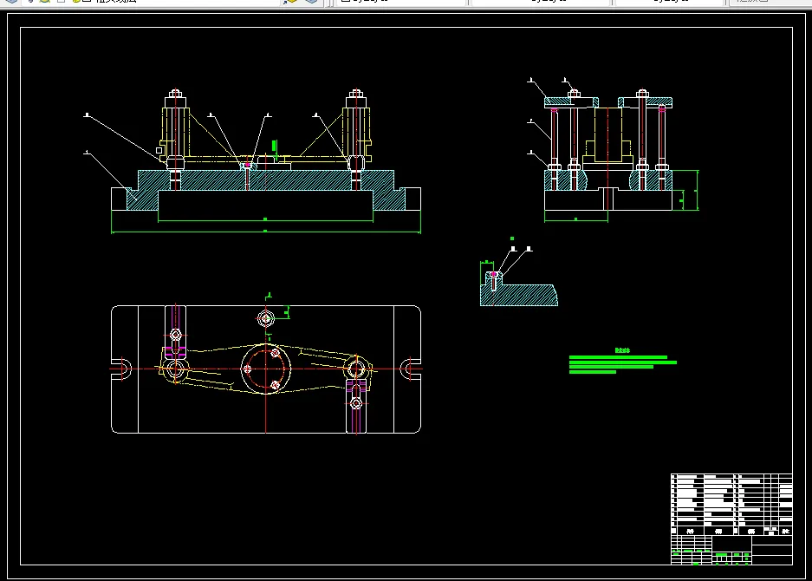
Task: Click the vertical dimension right of side view
Action: (x=697, y=191)
